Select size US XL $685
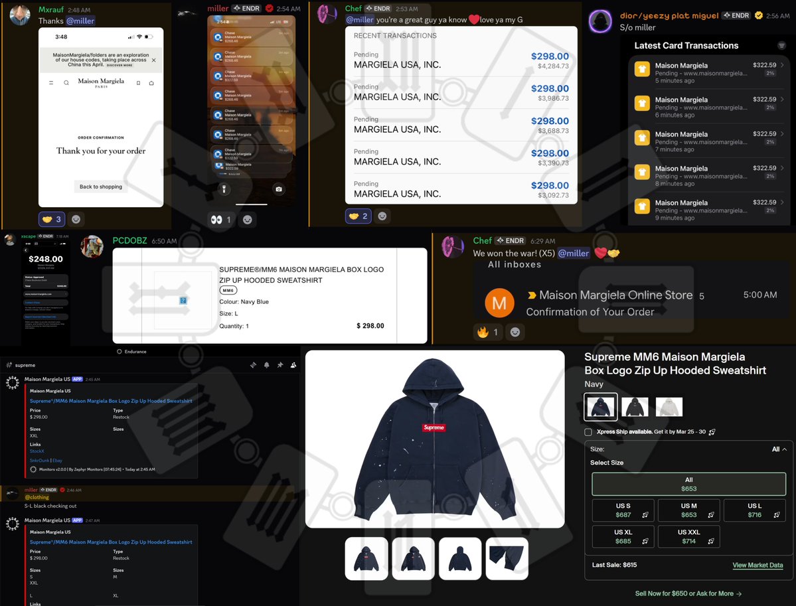 [x=623, y=537]
